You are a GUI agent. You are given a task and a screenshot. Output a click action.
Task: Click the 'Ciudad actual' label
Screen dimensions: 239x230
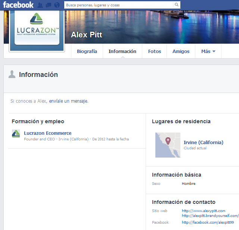tap(195, 148)
